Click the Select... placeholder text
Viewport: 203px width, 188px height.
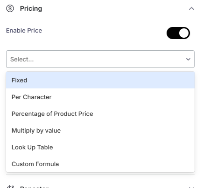click(22, 59)
